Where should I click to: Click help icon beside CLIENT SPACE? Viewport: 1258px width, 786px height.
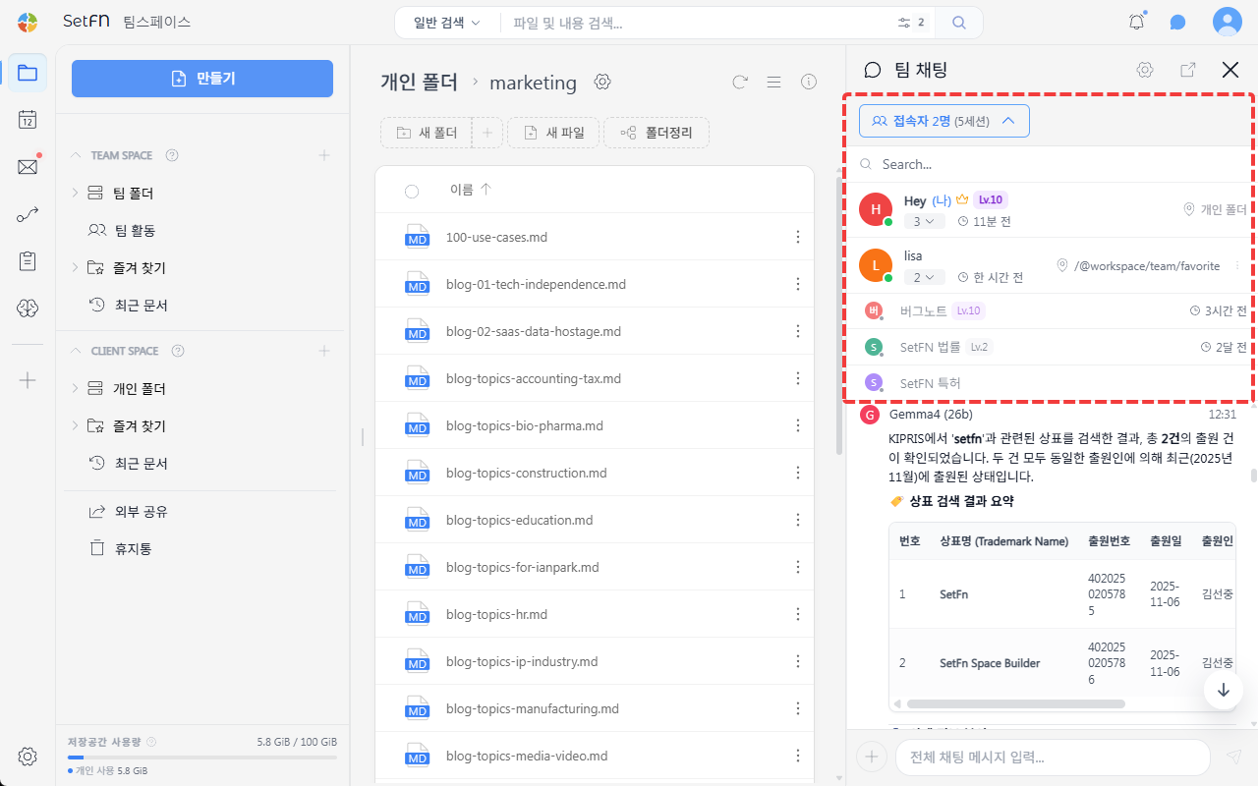coord(178,351)
